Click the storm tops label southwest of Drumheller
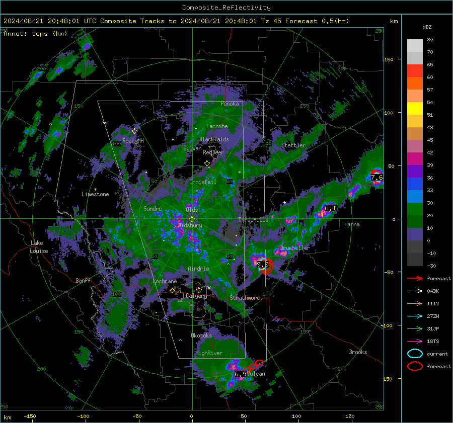This screenshot has width=453, height=423. pos(262,264)
